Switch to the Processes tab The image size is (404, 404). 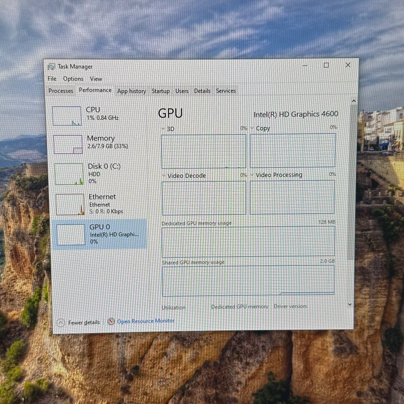click(61, 91)
